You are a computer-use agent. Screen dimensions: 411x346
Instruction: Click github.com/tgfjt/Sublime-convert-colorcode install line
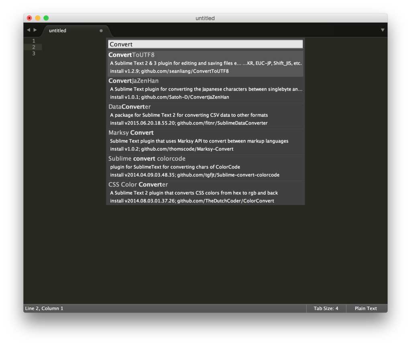click(195, 175)
